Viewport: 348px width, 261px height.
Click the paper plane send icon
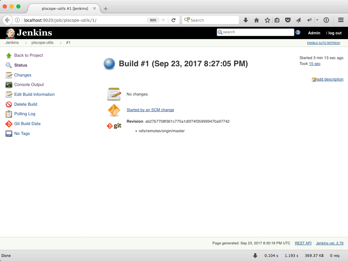pos(298,20)
